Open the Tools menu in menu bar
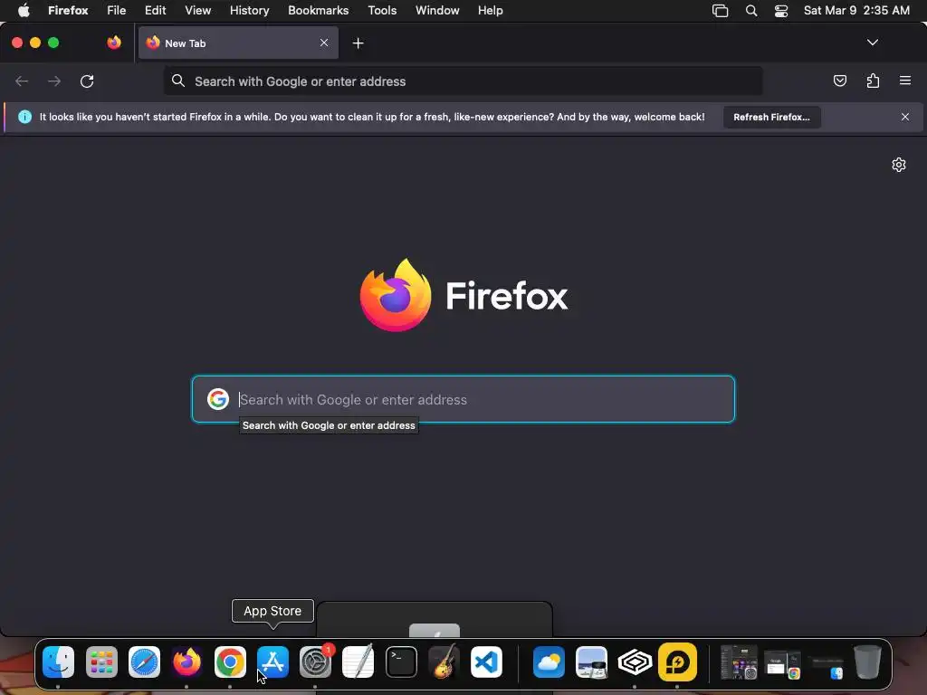 [382, 10]
